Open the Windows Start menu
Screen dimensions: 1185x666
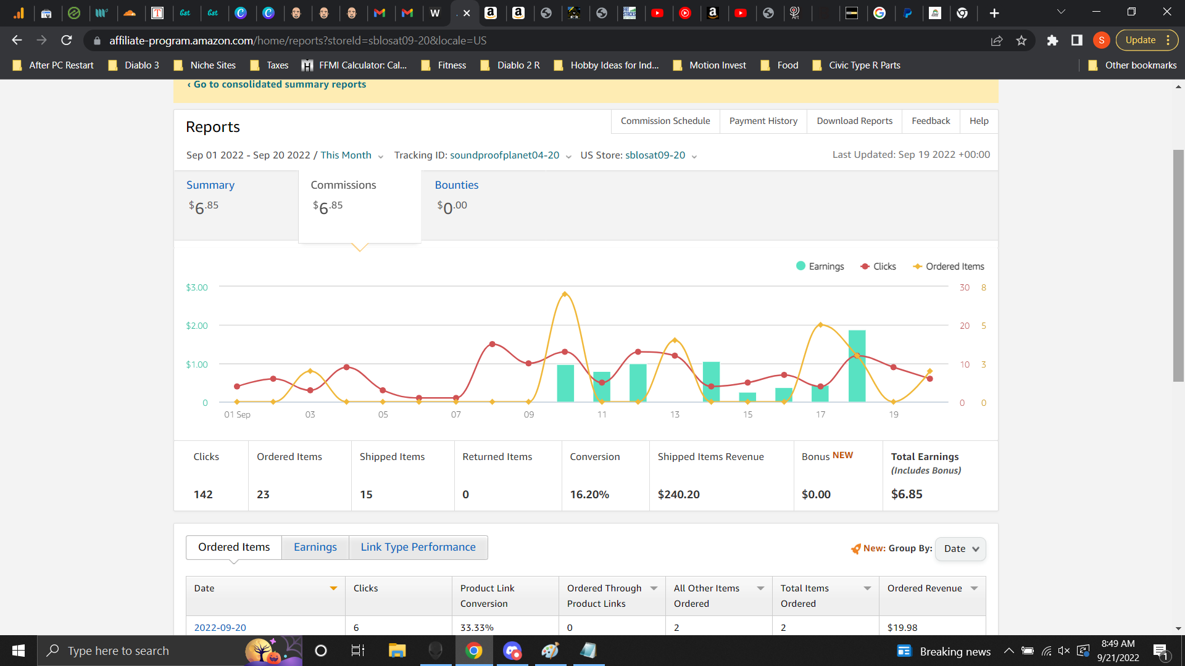[x=19, y=651]
